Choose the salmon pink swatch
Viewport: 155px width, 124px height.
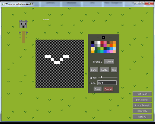pyautogui.click(x=105, y=43)
